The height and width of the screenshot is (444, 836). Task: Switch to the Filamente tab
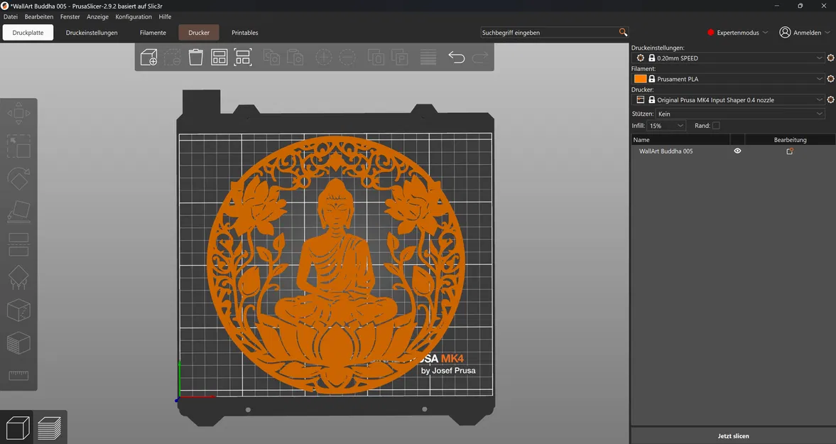(x=153, y=32)
